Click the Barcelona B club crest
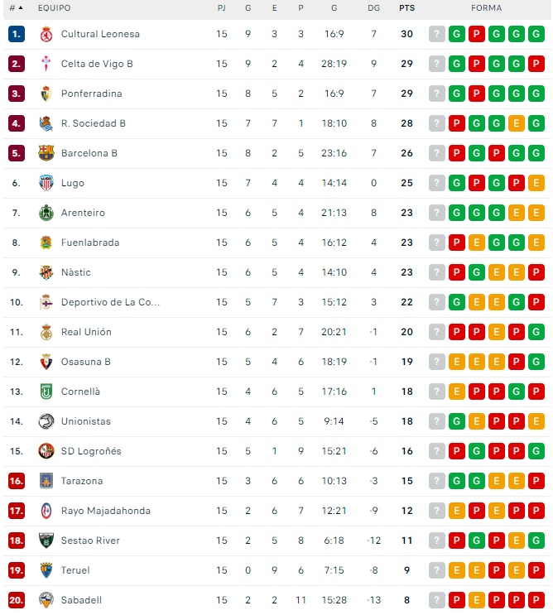Viewport: 553px width, 615px height. tap(46, 153)
